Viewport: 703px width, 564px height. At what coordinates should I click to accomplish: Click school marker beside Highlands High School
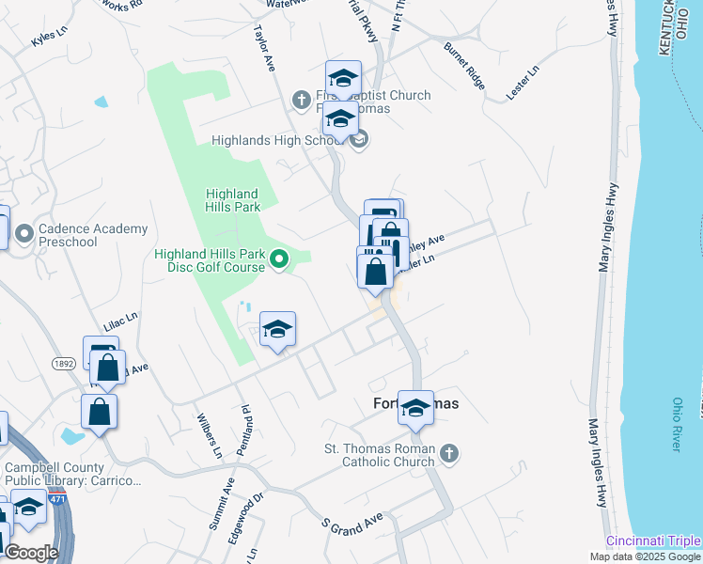click(x=341, y=119)
